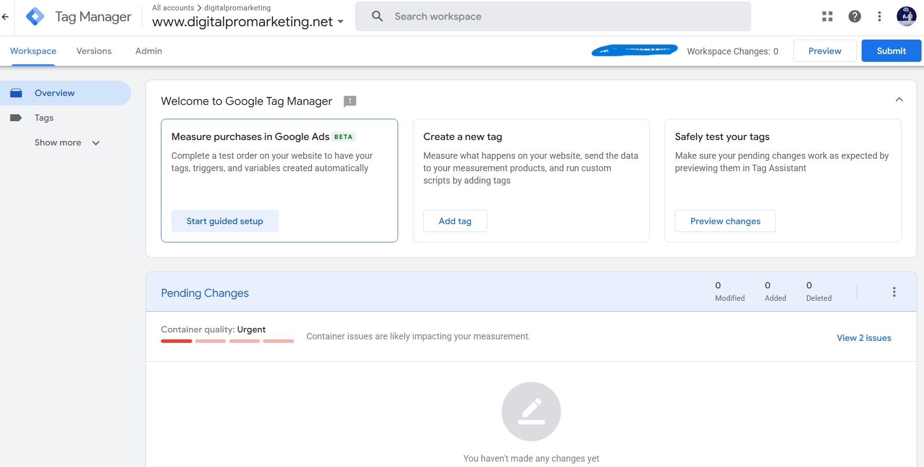Image resolution: width=924 pixels, height=467 pixels.
Task: Click the Preview button
Action: coord(825,51)
